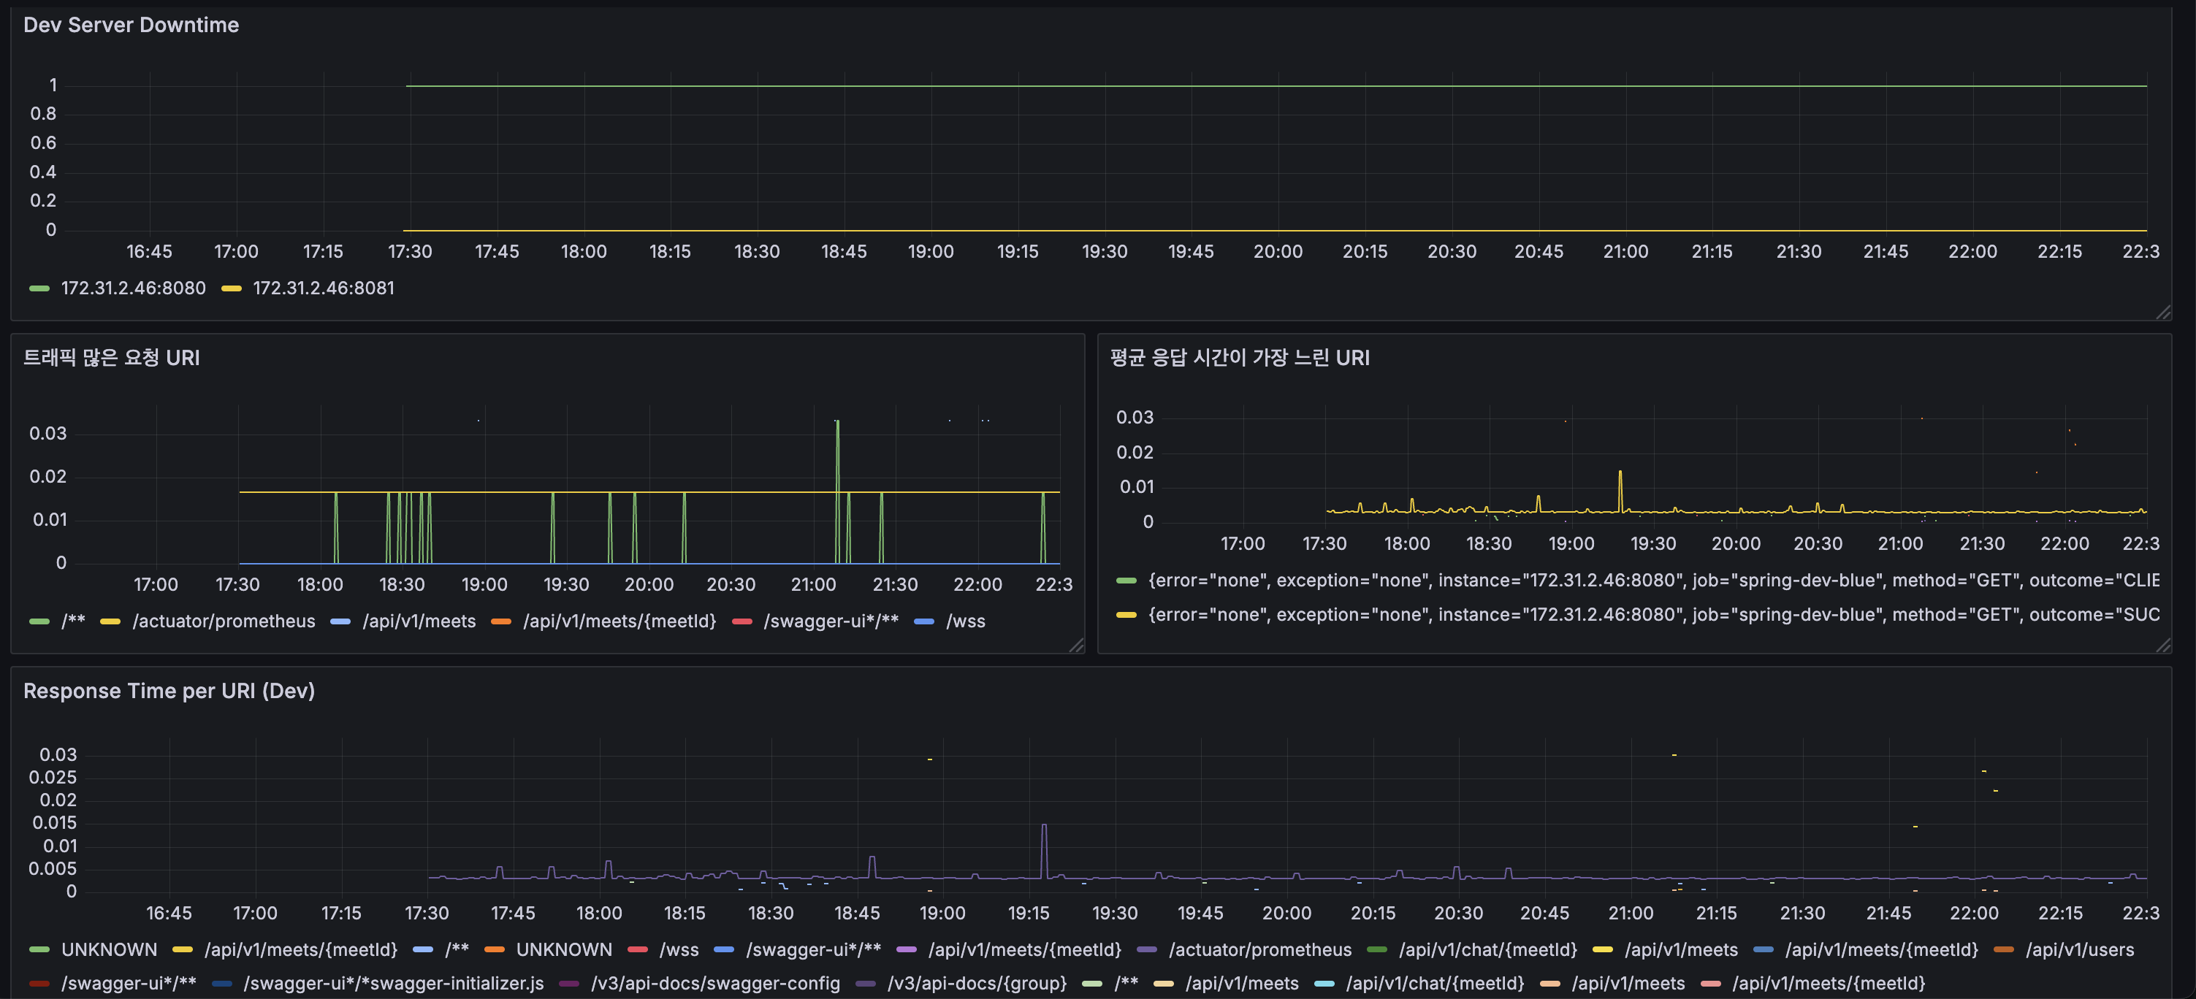Toggle /swagger-ui*/** series in traffic panel legend
Viewport: 2196px width, 999px height.
tap(831, 621)
